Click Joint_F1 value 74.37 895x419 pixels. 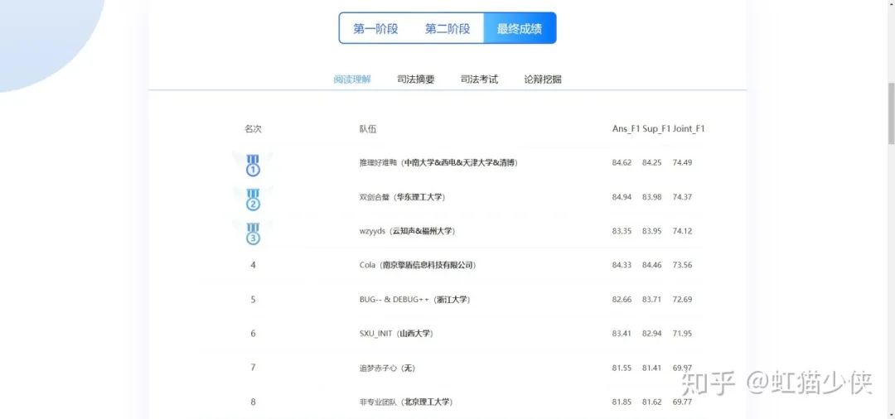pos(682,197)
